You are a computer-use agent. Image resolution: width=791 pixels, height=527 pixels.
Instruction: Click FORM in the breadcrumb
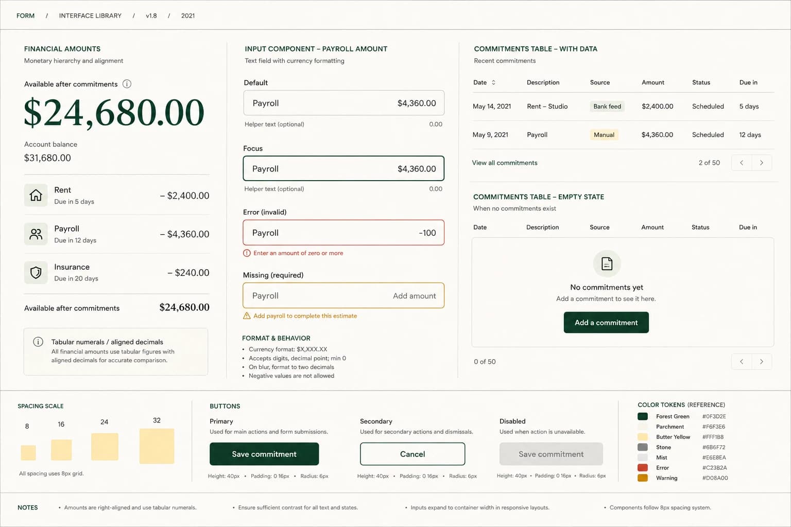(x=26, y=16)
